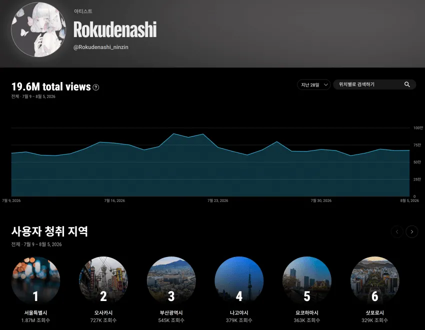Click the Rokudenashi artist name heading
The height and width of the screenshot is (330, 425).
[x=115, y=29]
